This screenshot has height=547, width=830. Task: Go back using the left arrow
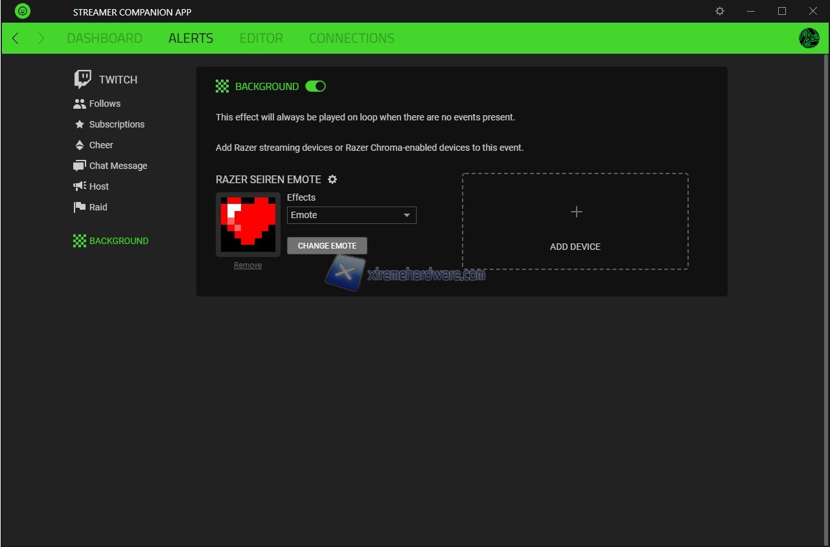click(16, 38)
